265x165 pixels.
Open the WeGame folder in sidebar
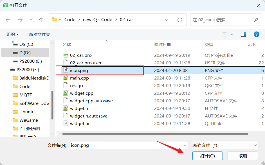pyautogui.click(x=25, y=120)
